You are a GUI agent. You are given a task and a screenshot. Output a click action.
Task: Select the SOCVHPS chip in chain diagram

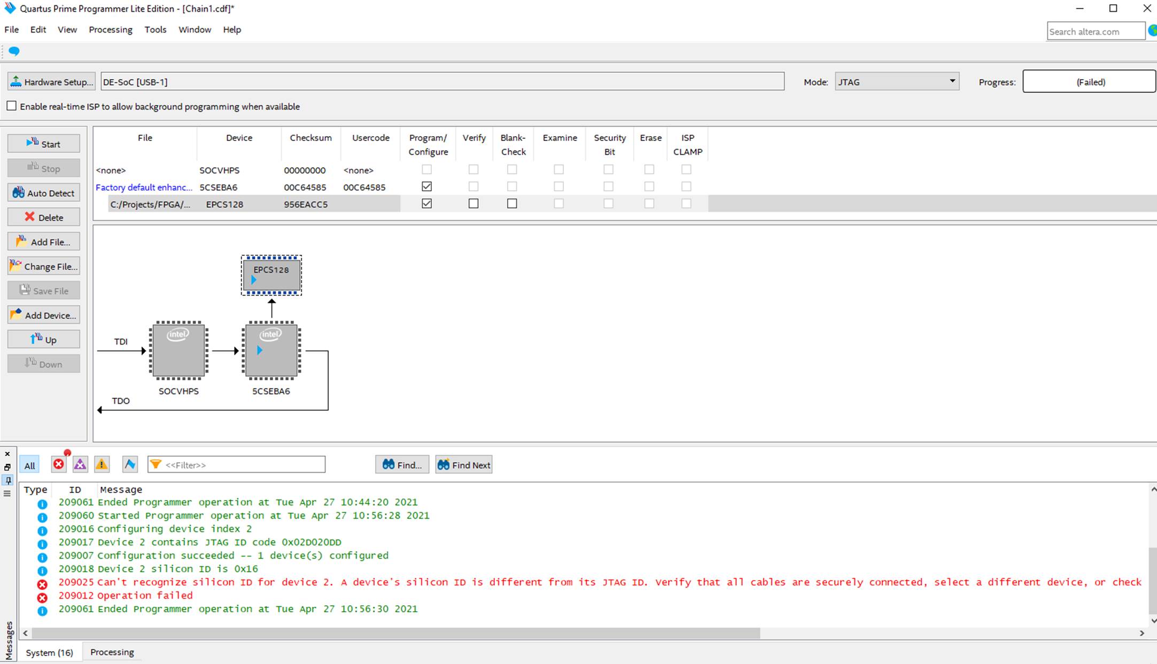click(178, 350)
